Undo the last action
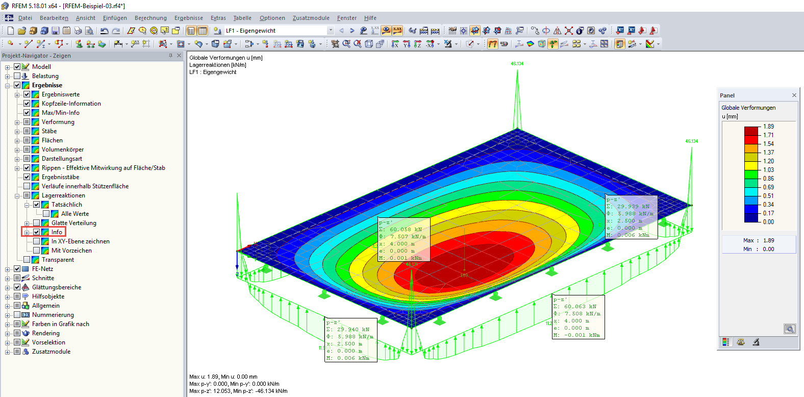Screen dimensions: 804x397 pos(105,31)
